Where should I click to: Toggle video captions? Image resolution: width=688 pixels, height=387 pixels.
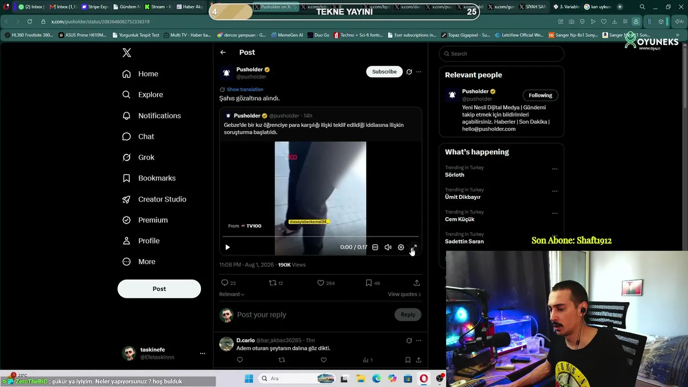[x=375, y=247]
